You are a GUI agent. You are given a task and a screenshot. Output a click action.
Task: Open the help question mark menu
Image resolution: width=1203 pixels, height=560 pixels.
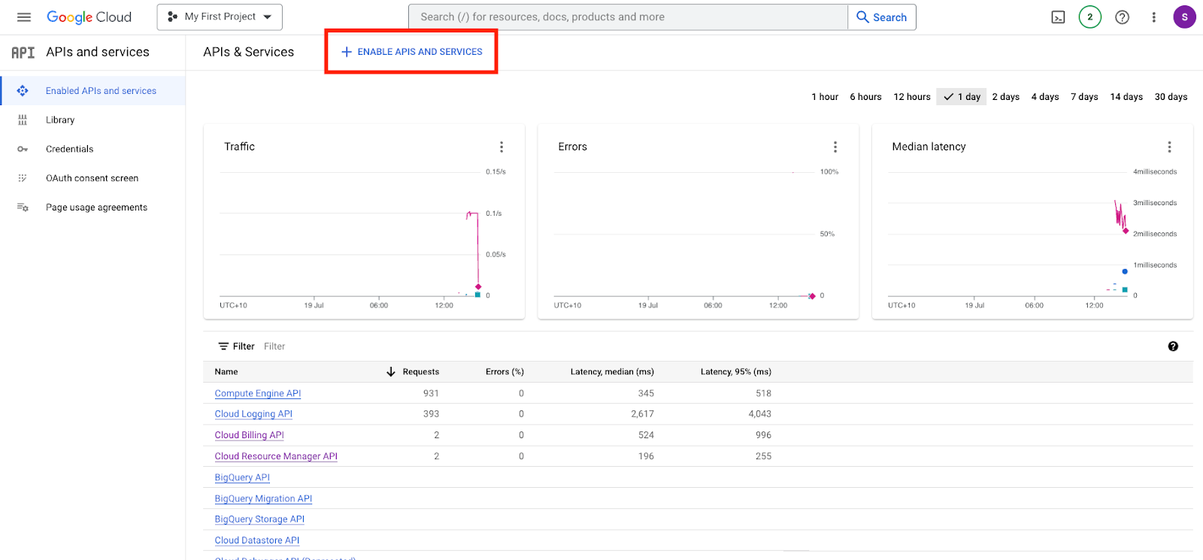pyautogui.click(x=1122, y=17)
